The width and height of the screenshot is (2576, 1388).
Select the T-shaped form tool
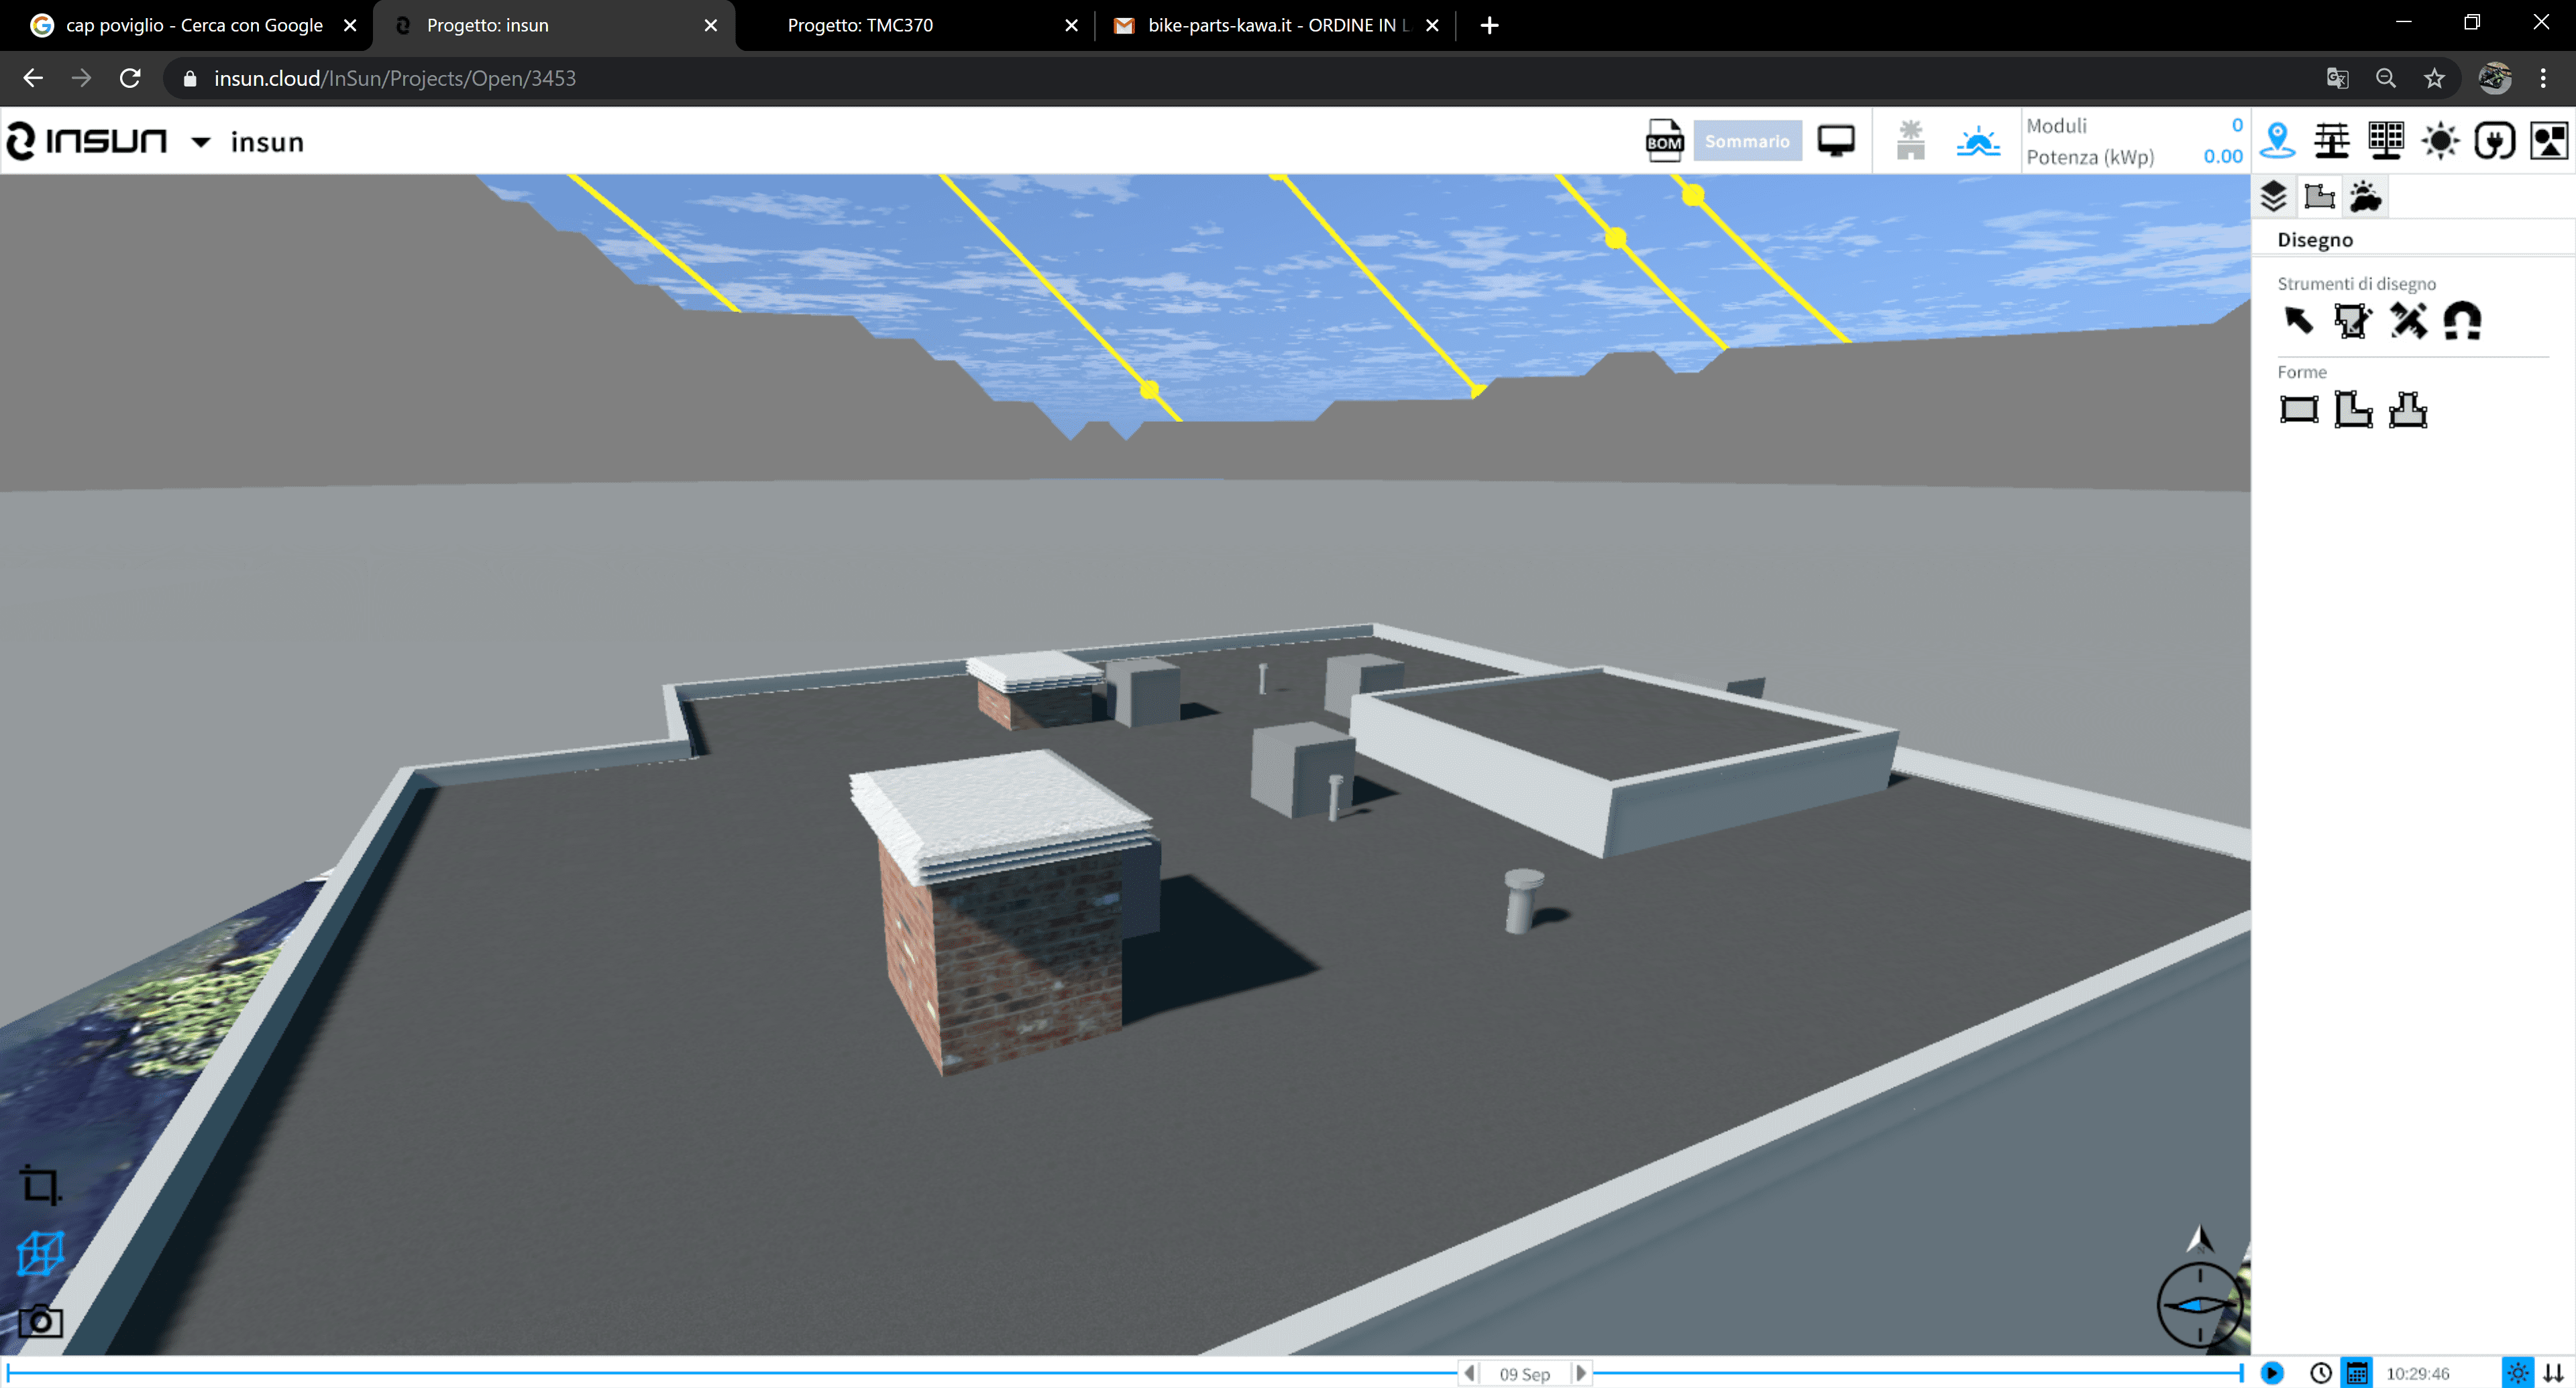tap(2407, 410)
